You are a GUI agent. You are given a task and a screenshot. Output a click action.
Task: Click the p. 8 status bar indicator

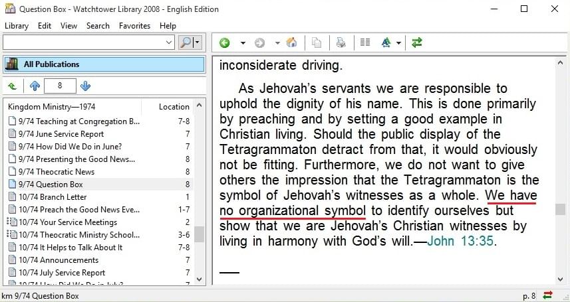pos(529,295)
